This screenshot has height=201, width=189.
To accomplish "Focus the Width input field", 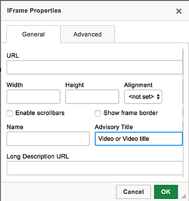I will point(33,96).
